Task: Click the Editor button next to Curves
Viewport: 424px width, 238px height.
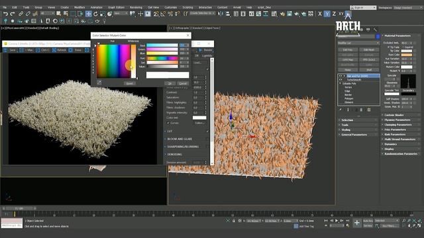Action: (200, 123)
